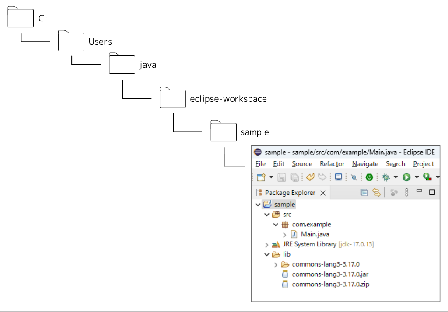Click the Users folder icon in the diagram

click(71, 41)
